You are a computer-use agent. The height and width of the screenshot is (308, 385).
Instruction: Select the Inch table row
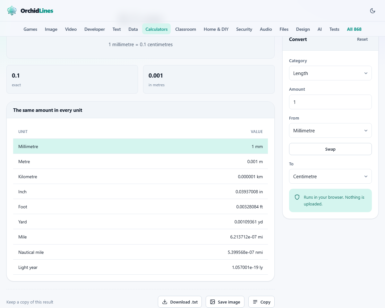pyautogui.click(x=141, y=192)
